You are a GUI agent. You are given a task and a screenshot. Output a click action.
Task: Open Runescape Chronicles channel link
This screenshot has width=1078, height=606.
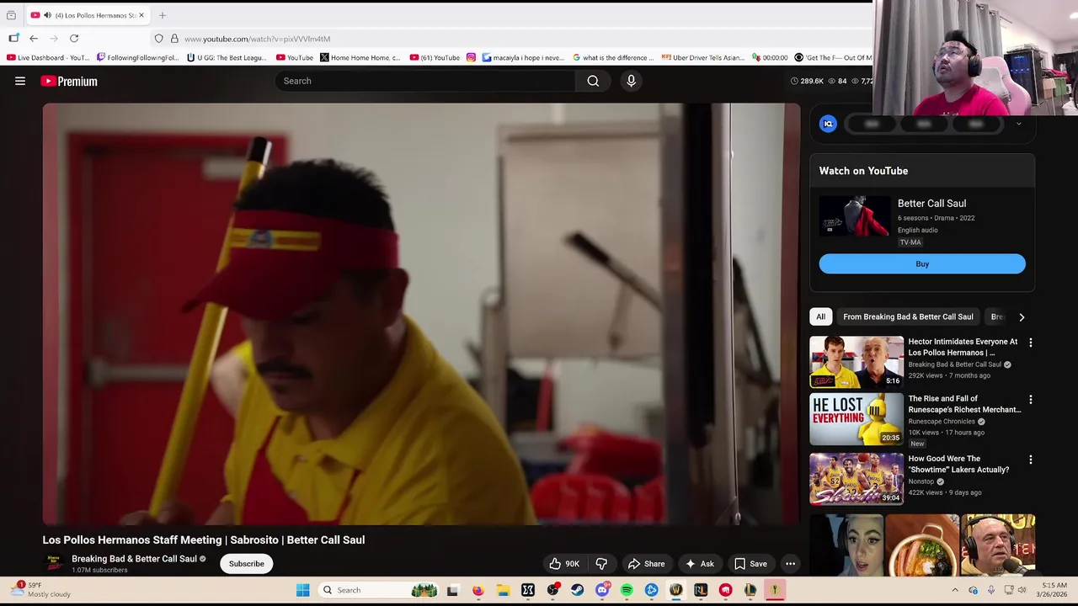(942, 422)
